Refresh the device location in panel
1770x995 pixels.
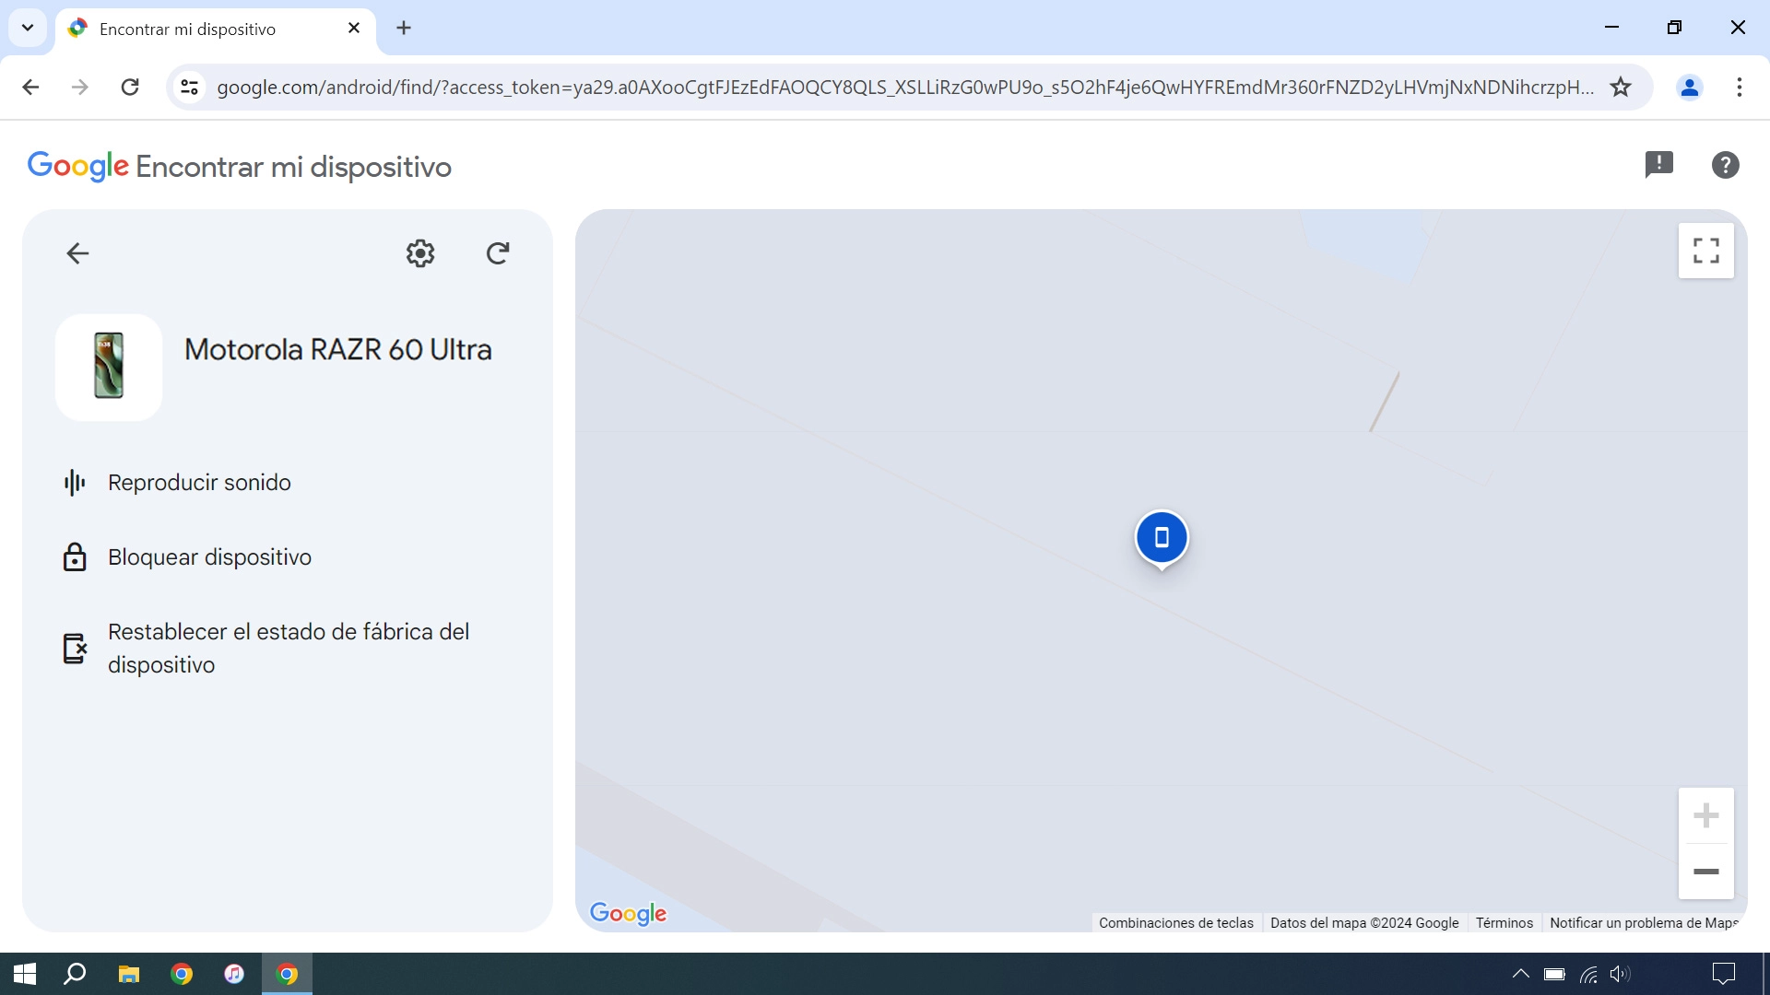pos(498,253)
